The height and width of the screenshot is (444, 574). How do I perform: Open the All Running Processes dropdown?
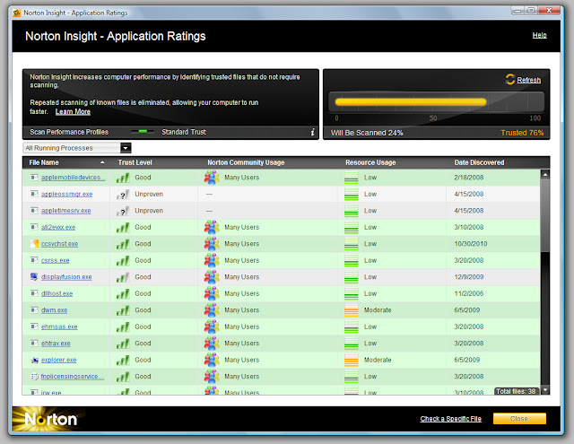77,148
